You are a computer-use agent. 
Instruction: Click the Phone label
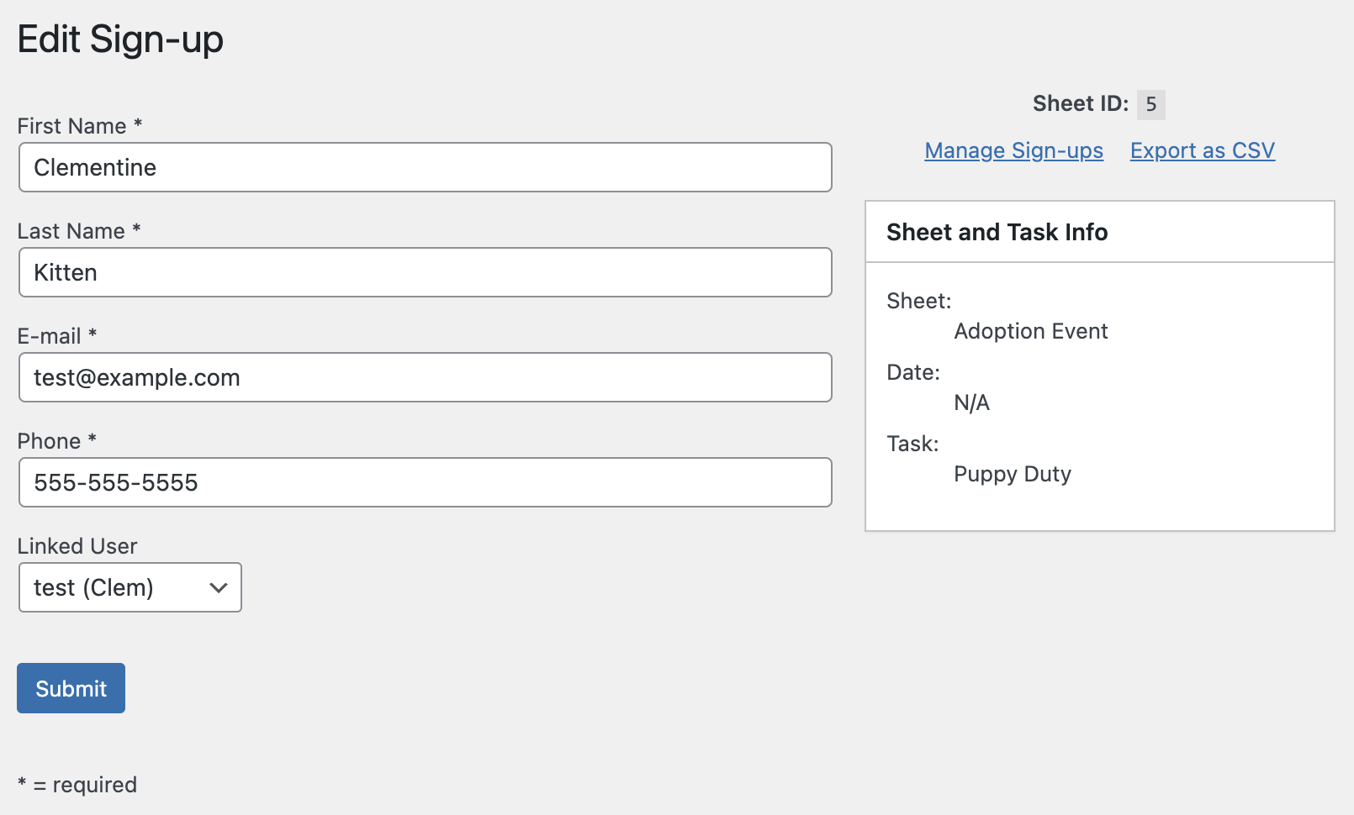tap(57, 441)
